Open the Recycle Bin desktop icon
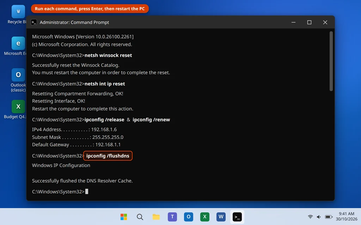The width and height of the screenshot is (361, 225). pos(18,12)
